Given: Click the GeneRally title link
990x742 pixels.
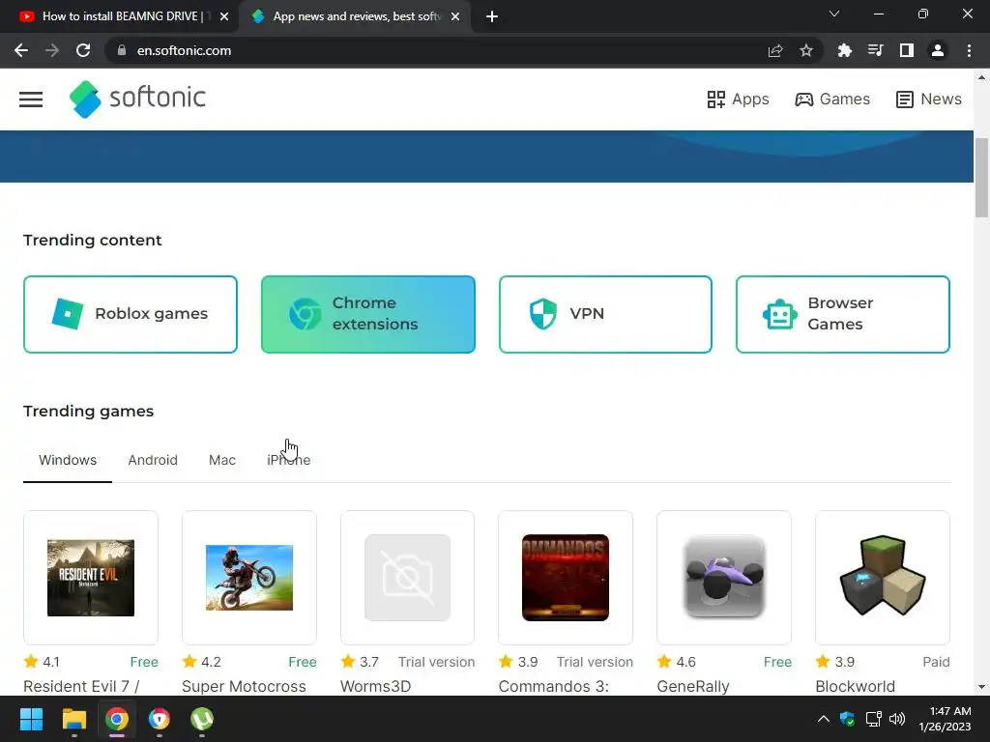Looking at the screenshot, I should pyautogui.click(x=693, y=687).
